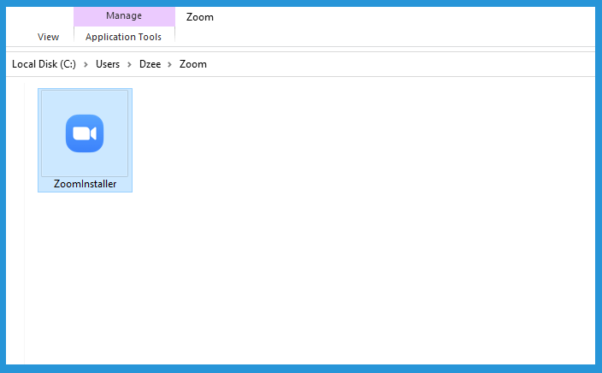
Task: Expand the chevron after Users
Action: point(129,64)
